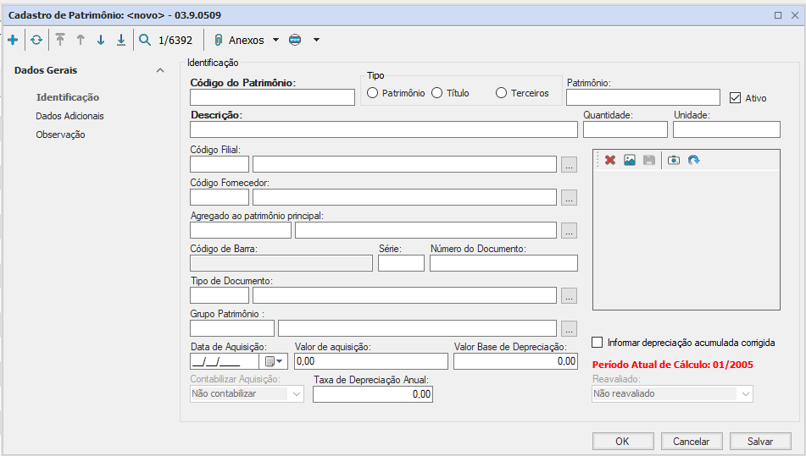Choose the Terceiros type option
This screenshot has height=456, width=806.
[501, 93]
